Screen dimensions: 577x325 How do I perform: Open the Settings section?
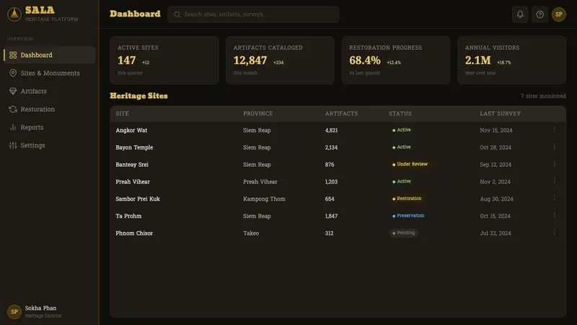click(50, 145)
